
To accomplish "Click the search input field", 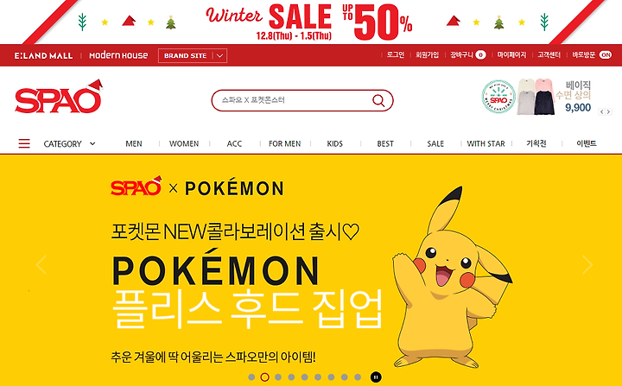I will [294, 100].
